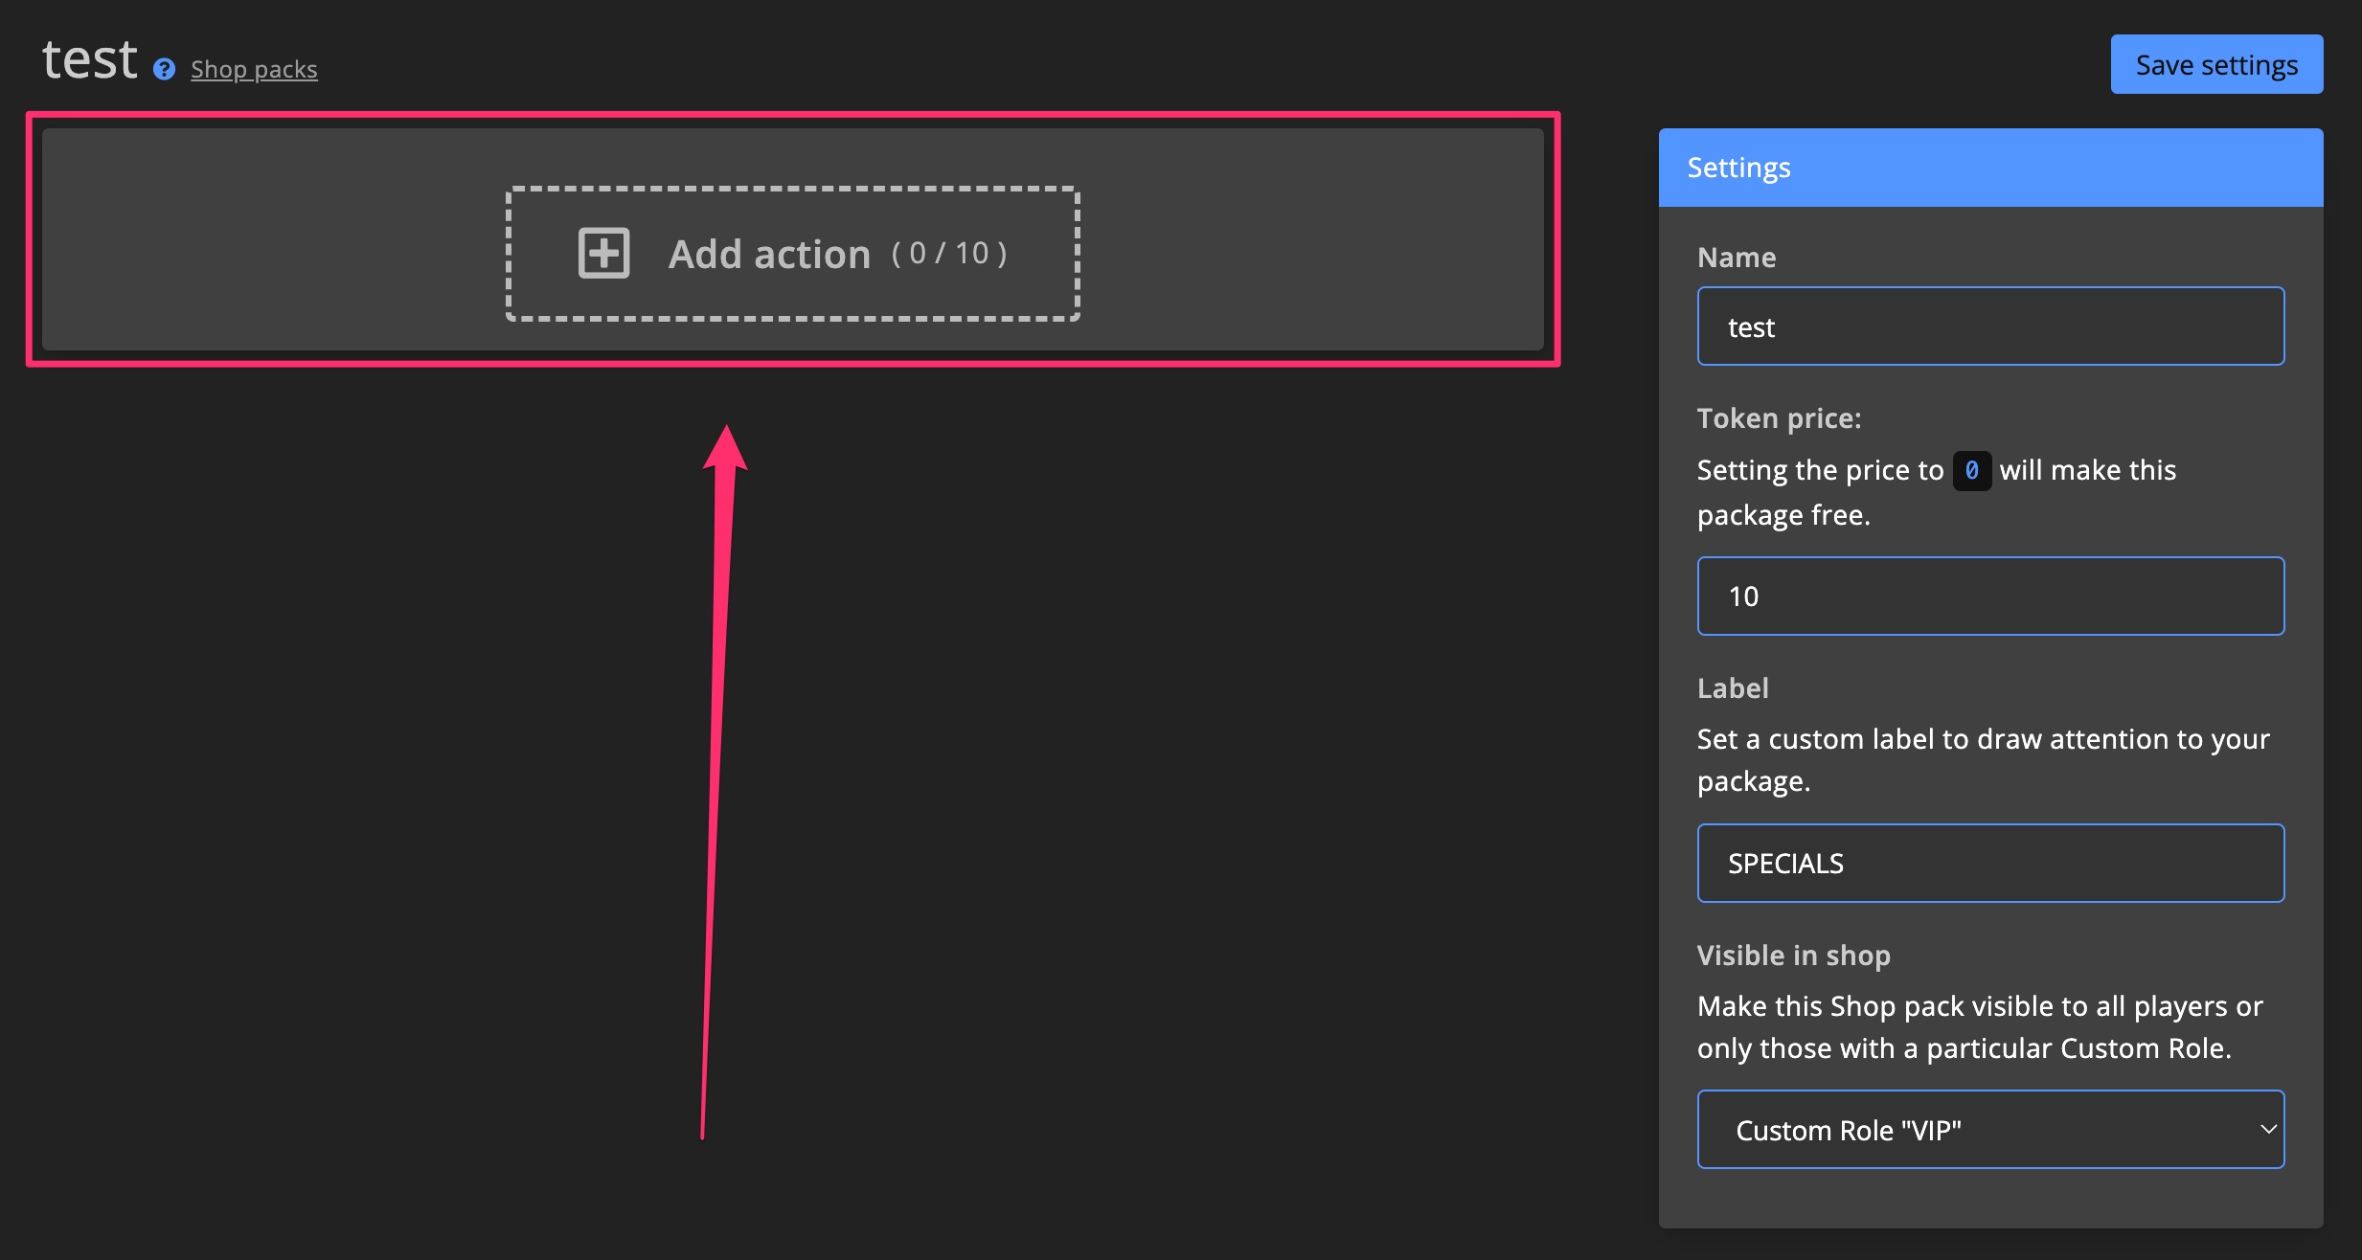Click the custom label description text

click(1983, 759)
